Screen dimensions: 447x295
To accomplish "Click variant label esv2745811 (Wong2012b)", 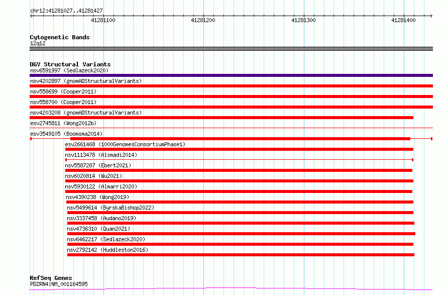I will (x=63, y=123).
